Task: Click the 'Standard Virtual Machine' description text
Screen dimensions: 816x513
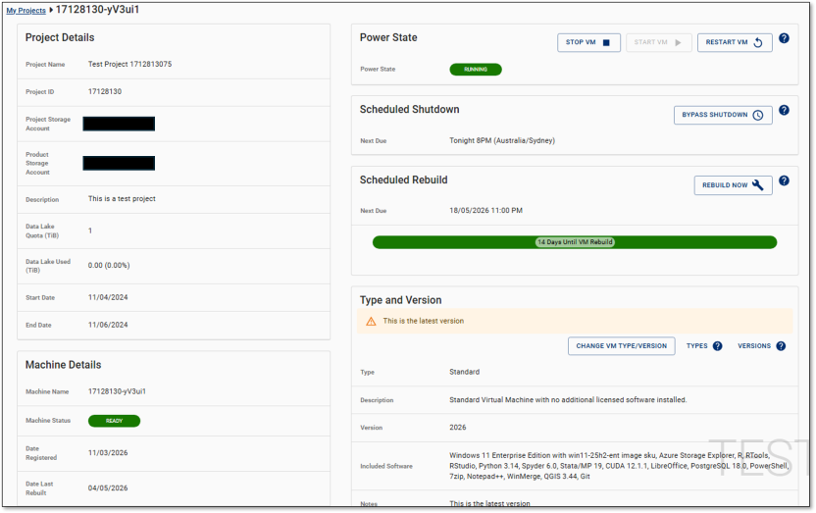Action: click(568, 400)
